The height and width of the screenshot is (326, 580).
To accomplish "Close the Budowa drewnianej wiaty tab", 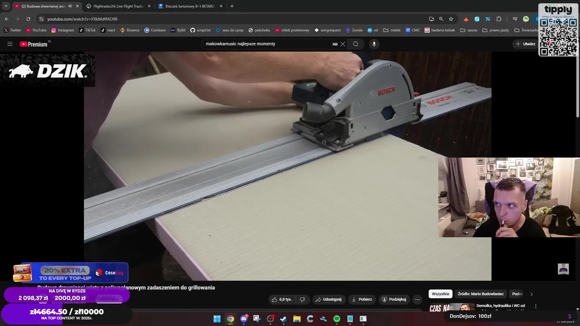I will point(77,6).
